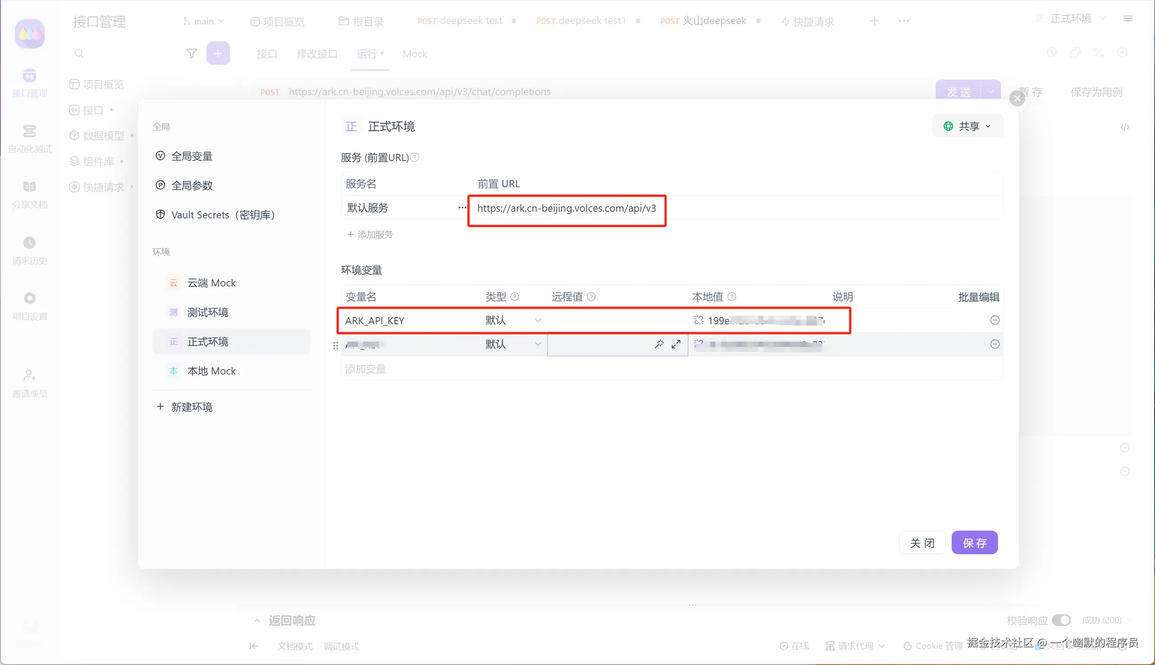Image resolution: width=1155 pixels, height=665 pixels.
Task: Click the help icon next to 服务 (前置URL)
Action: coord(415,157)
